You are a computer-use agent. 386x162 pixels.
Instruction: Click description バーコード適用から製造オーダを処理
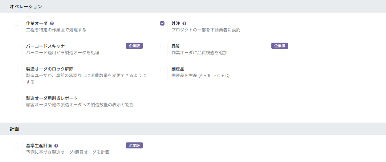tap(63, 53)
